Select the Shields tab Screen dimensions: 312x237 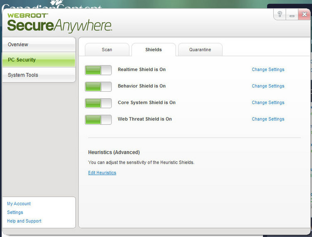154,50
